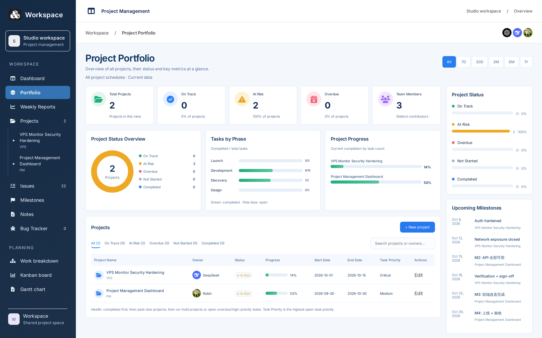Open Milestones flag icon
This screenshot has height=338, width=542.
pos(13,200)
